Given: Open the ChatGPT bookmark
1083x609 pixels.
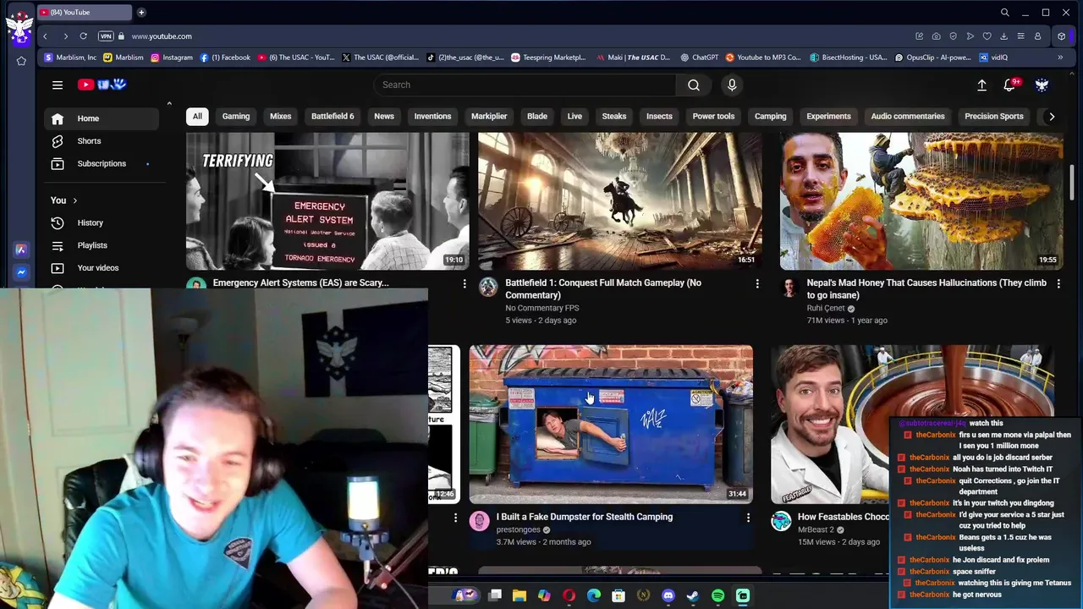Looking at the screenshot, I should pyautogui.click(x=700, y=58).
